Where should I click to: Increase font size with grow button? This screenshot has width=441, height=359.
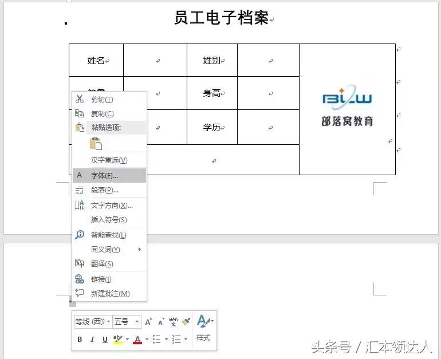(148, 322)
